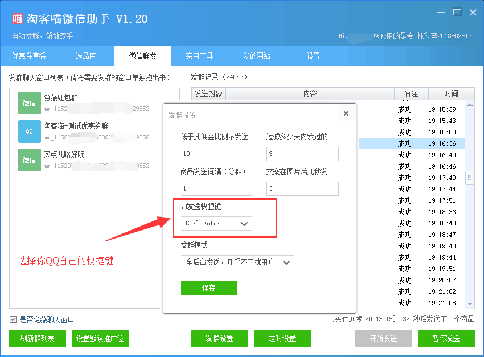Image resolution: width=484 pixels, height=357 pixels.
Task: Click the 设置默认推广位 button
Action: [100, 338]
